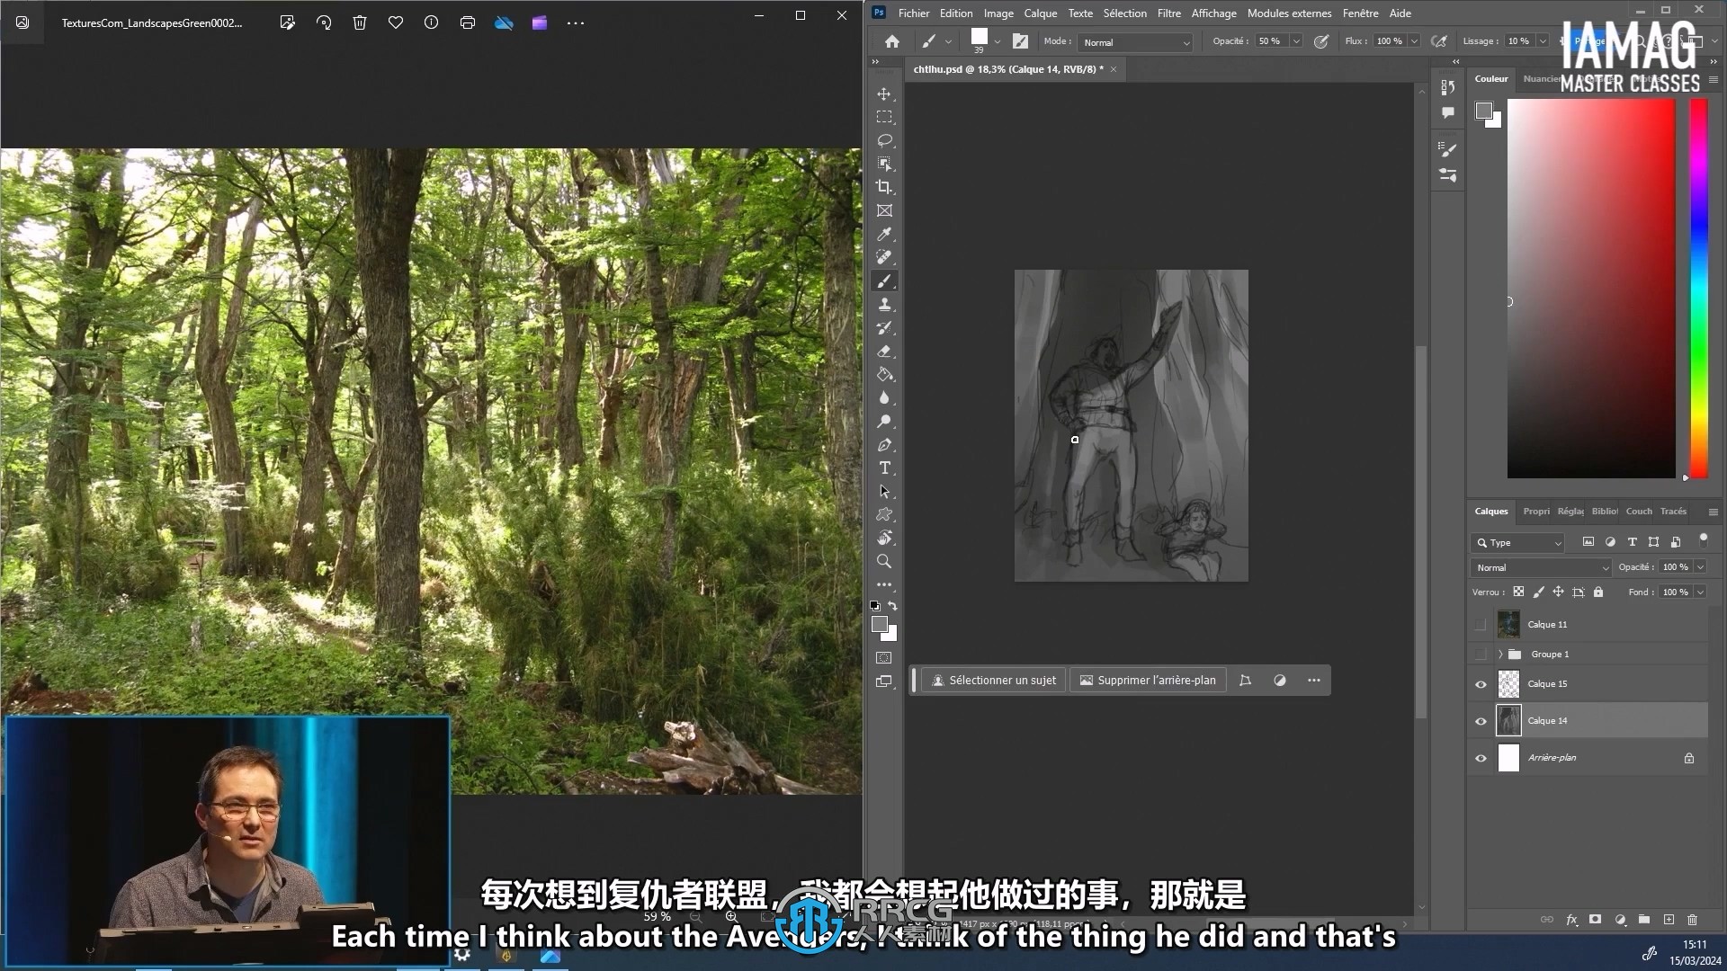
Task: Select the Frame tool
Action: (x=884, y=211)
